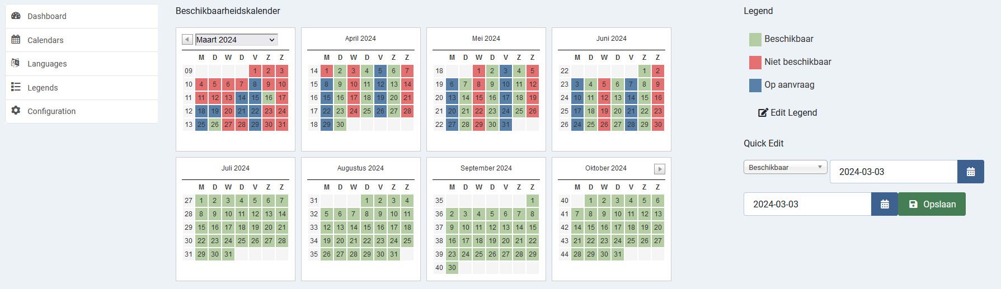Image resolution: width=1001 pixels, height=289 pixels.
Task: Click the Dashboard gauge icon
Action: [16, 16]
